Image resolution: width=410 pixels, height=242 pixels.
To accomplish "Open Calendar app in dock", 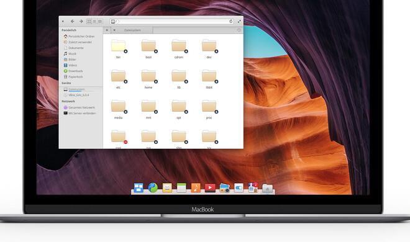I will click(x=181, y=187).
